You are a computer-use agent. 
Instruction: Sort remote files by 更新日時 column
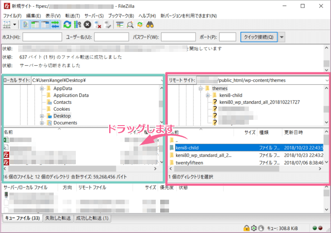click(303, 132)
